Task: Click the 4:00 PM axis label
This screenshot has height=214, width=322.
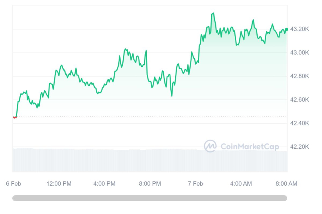Action: click(x=104, y=183)
